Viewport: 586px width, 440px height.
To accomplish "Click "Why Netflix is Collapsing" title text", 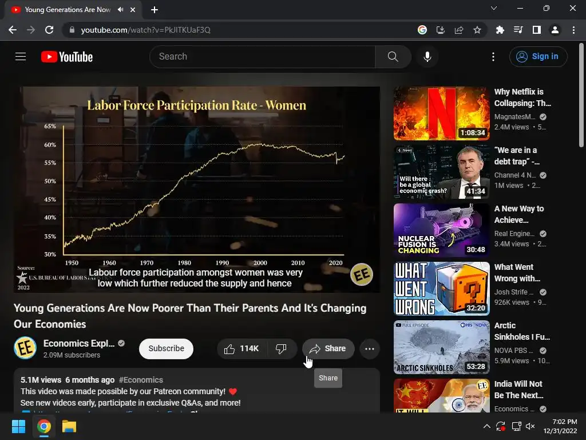I will tap(522, 97).
